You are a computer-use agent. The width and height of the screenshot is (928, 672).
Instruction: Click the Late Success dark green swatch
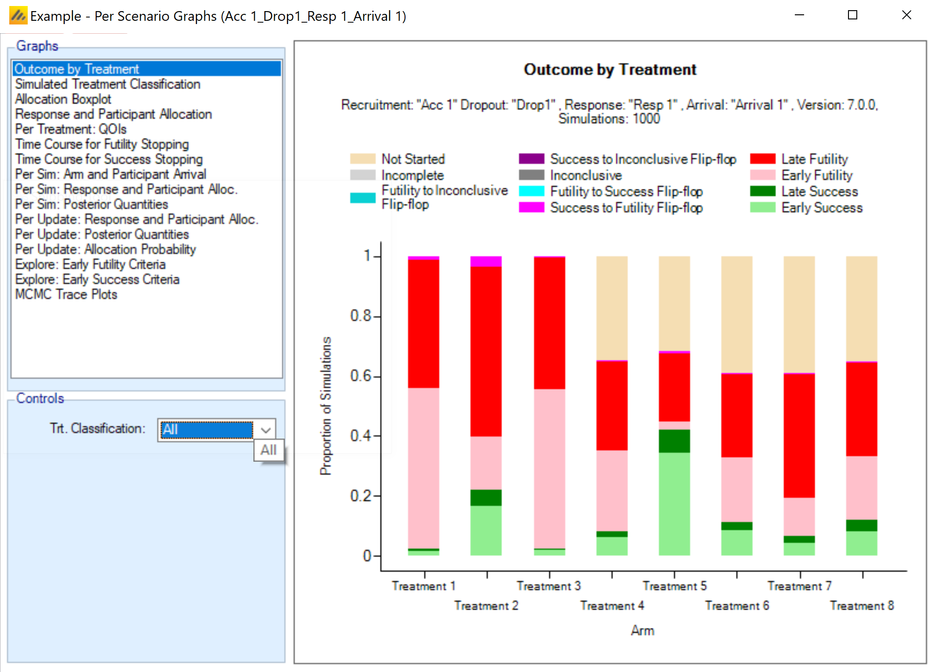[762, 191]
